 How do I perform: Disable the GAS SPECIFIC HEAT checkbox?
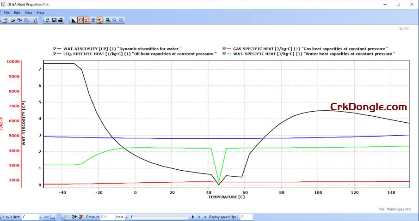click(224, 48)
